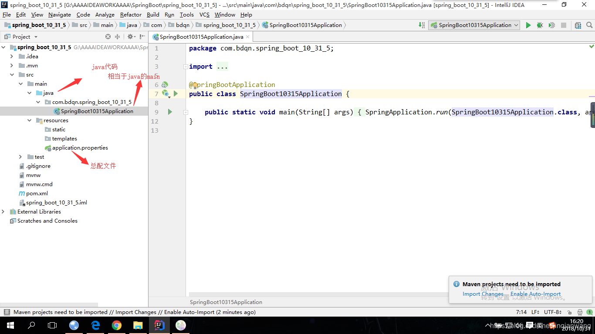Open the VCS menu
This screenshot has height=334, width=595.
pyautogui.click(x=204, y=14)
